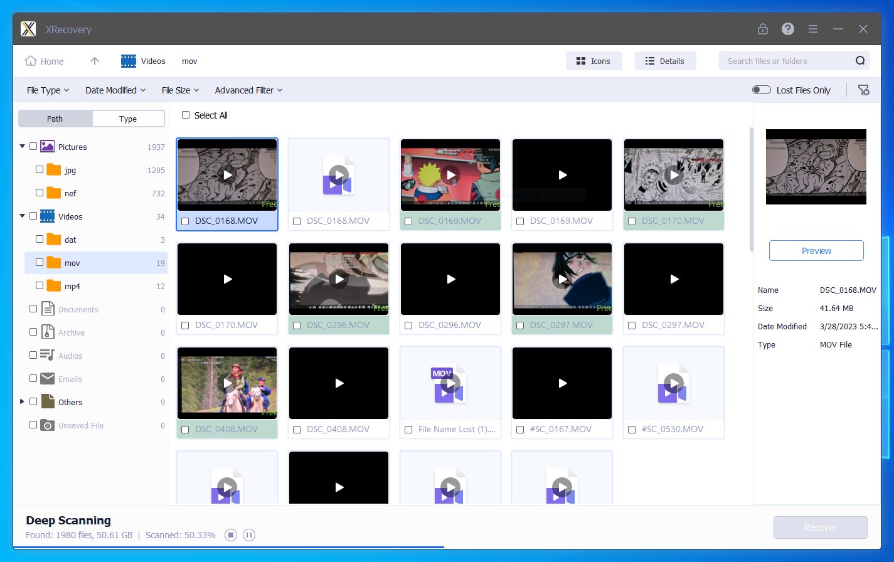Collapse the Pictures tree node
Viewport: 894px width, 562px height.
[x=22, y=146]
